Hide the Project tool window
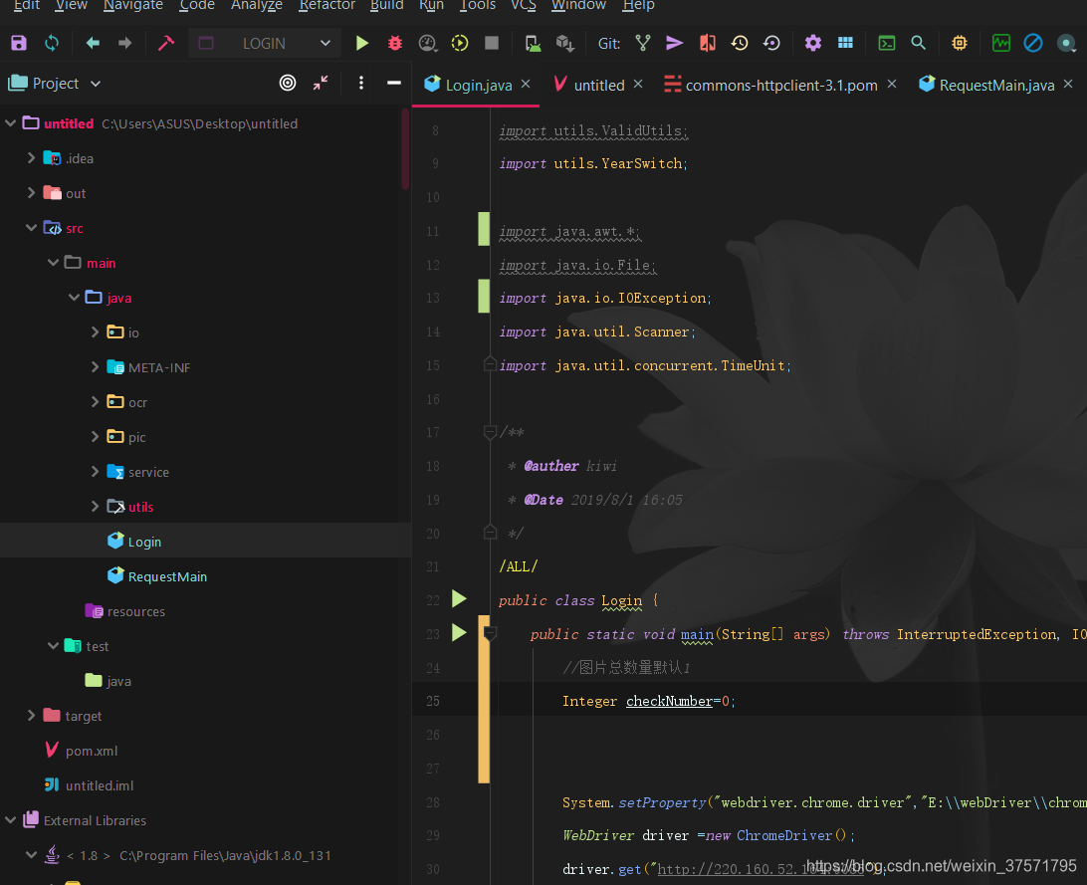The image size is (1087, 885). (394, 84)
